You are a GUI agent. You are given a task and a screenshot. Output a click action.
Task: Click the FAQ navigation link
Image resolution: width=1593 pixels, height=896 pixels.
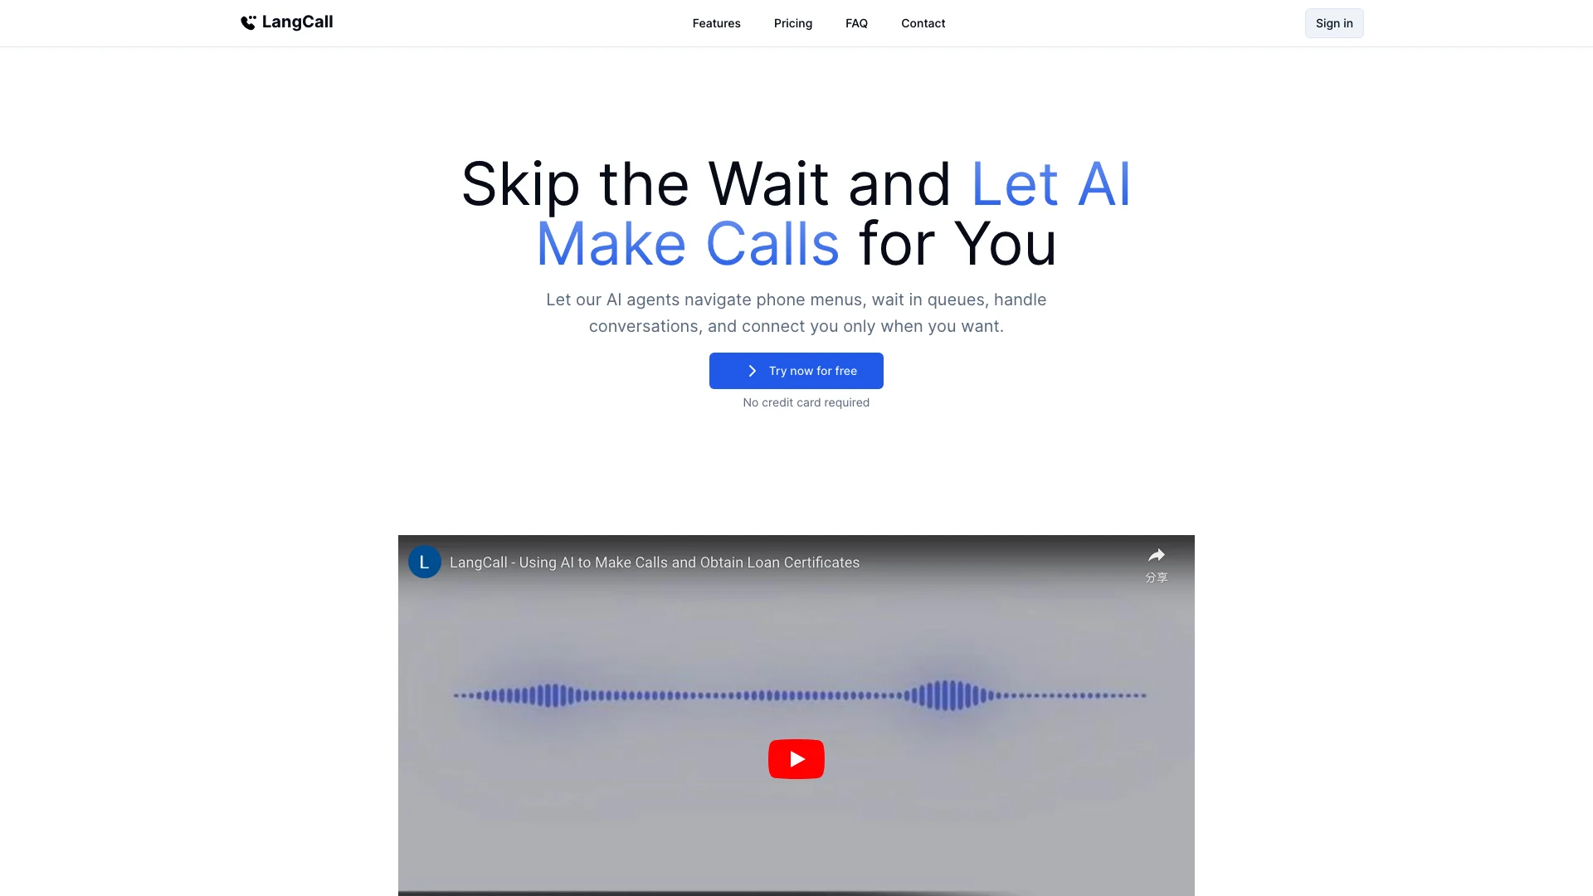pyautogui.click(x=855, y=23)
